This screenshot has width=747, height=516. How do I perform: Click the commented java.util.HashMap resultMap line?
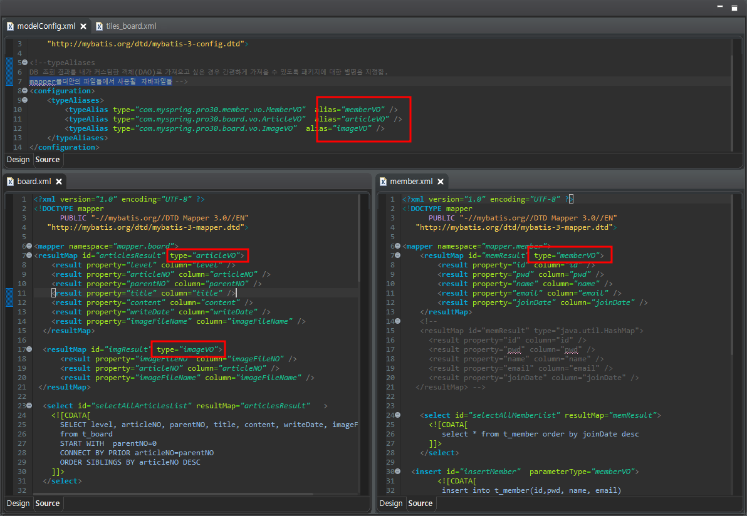tap(531, 331)
